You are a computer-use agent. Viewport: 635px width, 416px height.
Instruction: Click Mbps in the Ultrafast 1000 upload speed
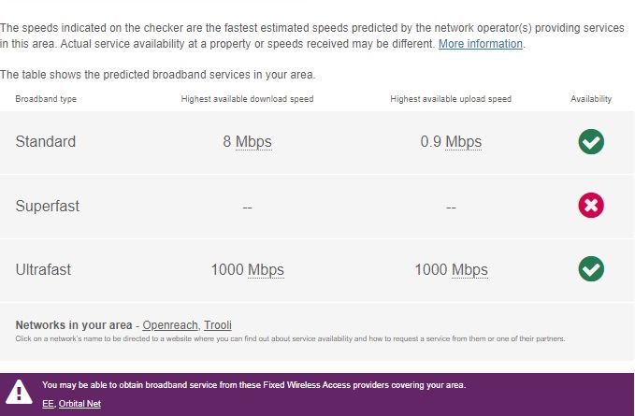469,269
